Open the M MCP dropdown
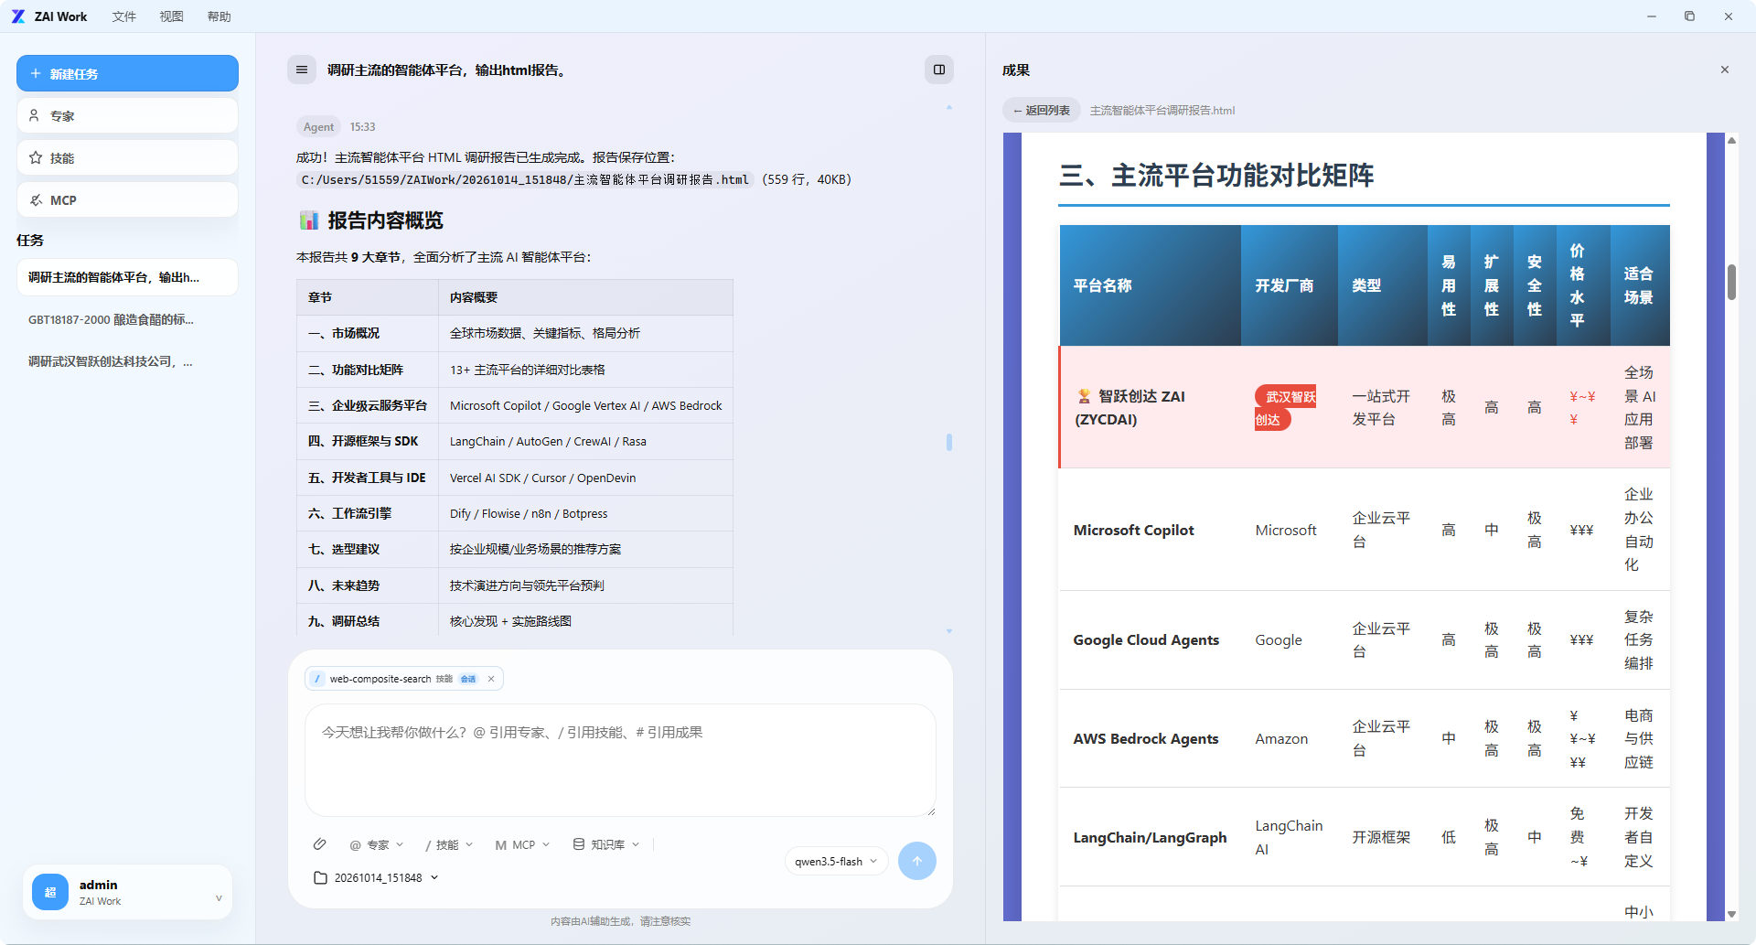 click(522, 844)
